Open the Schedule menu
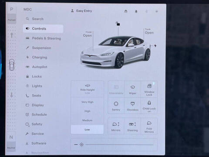This screenshot has height=157, width=209. pos(36,115)
